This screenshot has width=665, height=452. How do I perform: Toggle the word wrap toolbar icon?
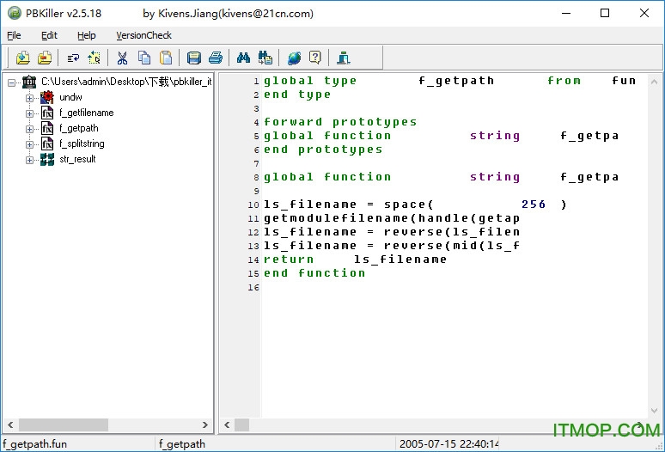click(x=73, y=58)
